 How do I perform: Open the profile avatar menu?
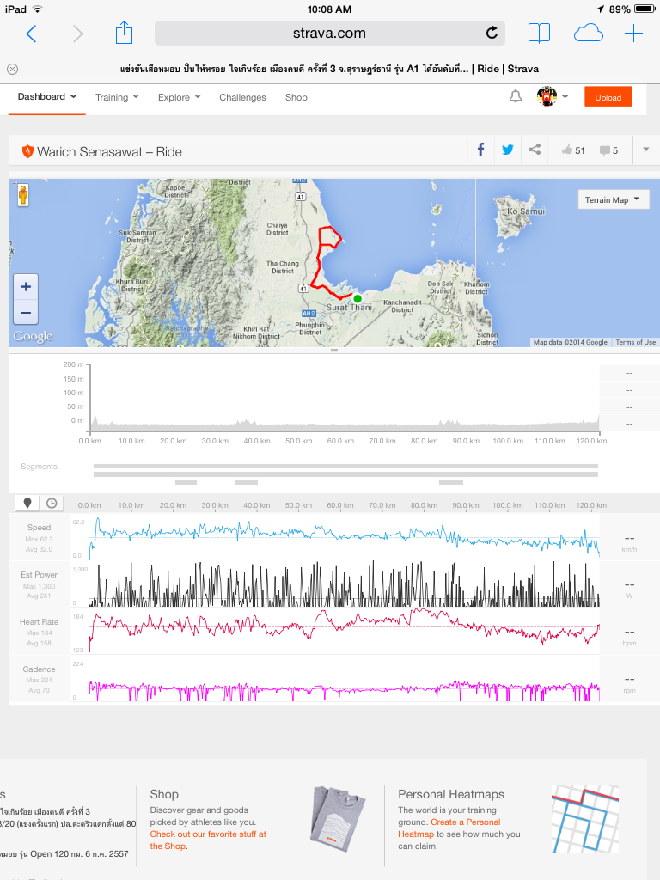[553, 96]
